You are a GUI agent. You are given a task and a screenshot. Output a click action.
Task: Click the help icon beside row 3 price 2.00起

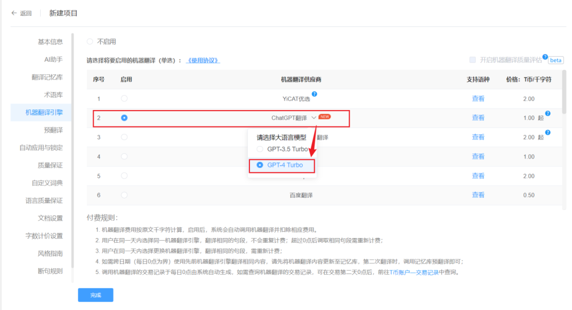point(548,132)
